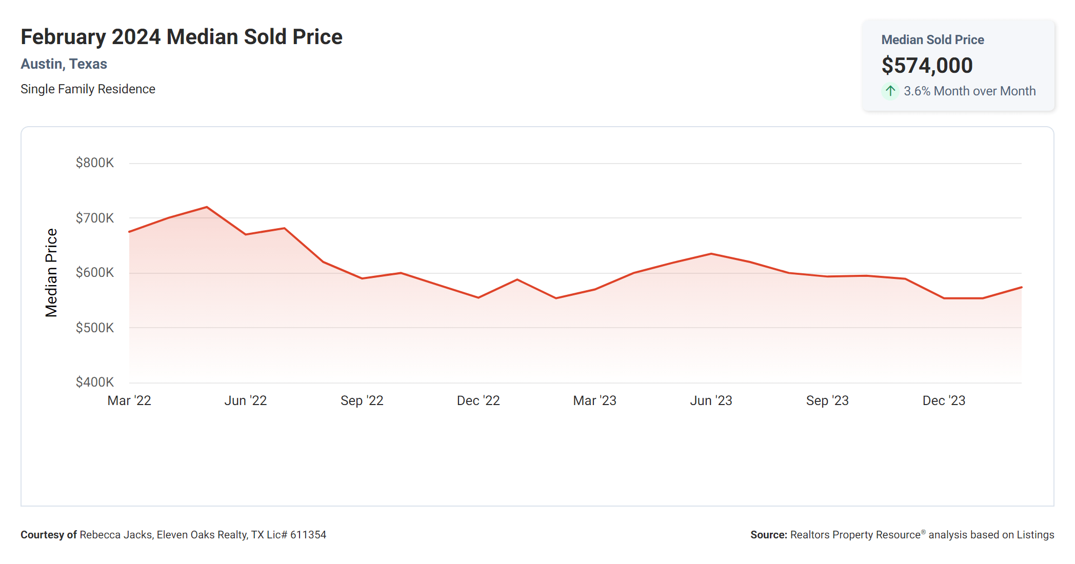This screenshot has width=1075, height=564.
Task: Click the $700K y-axis label
Action: 95,218
